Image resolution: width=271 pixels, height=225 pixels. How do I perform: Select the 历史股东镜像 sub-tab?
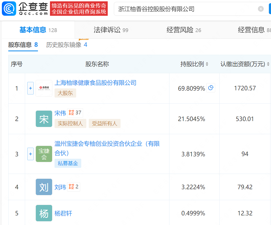[x=64, y=45]
